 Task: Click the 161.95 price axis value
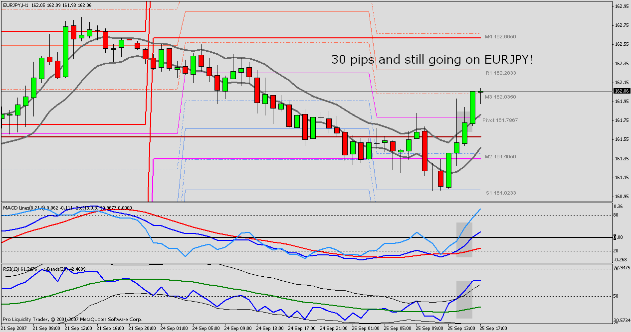pos(622,102)
